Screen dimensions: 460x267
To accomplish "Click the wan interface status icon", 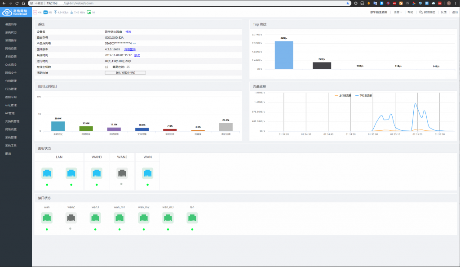I will [47, 218].
